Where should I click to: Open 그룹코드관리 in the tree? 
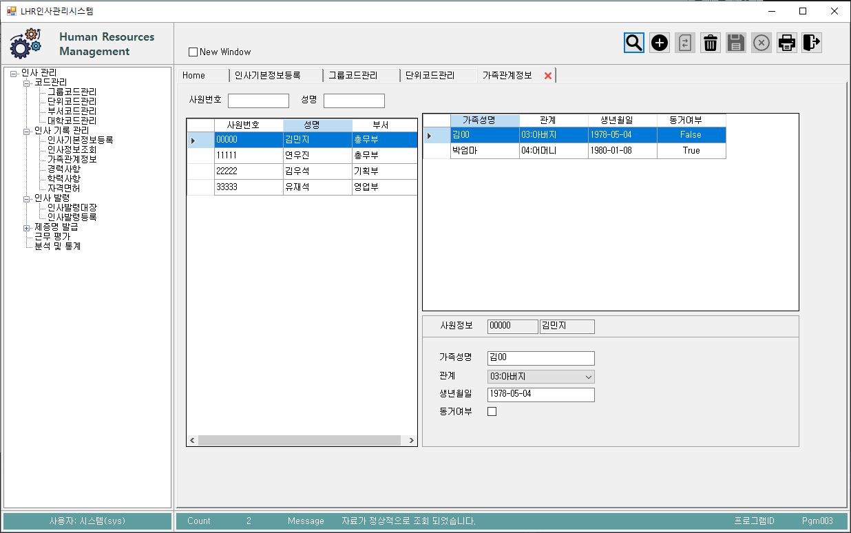coord(72,92)
